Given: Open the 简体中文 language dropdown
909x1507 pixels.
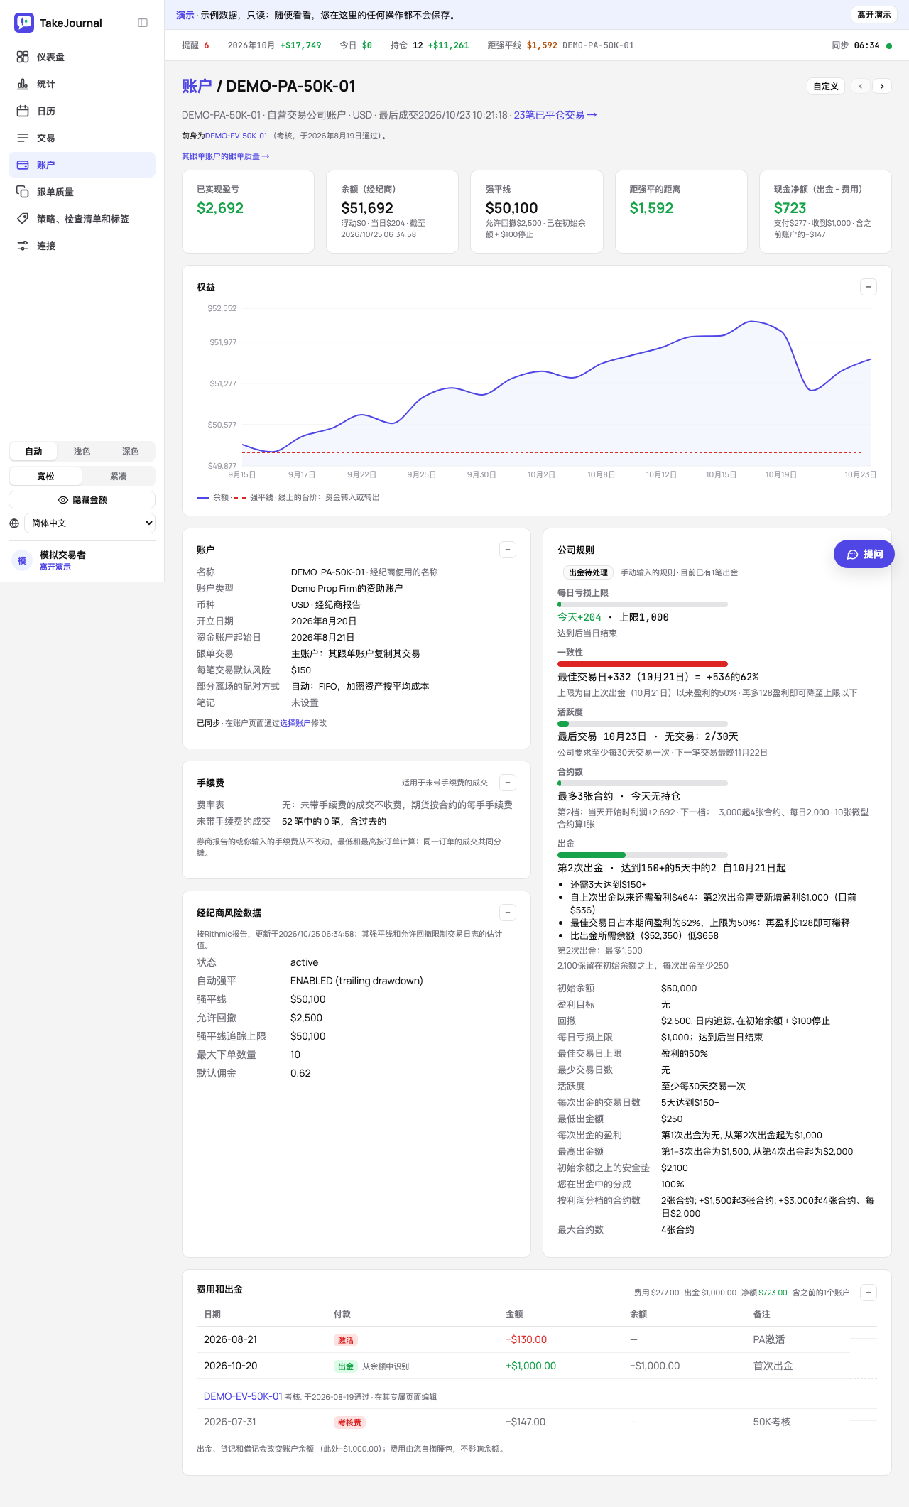Looking at the screenshot, I should coord(89,523).
